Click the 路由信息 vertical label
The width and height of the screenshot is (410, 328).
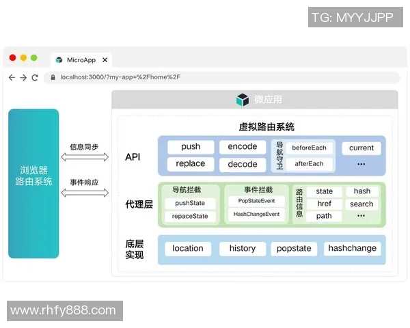point(299,203)
